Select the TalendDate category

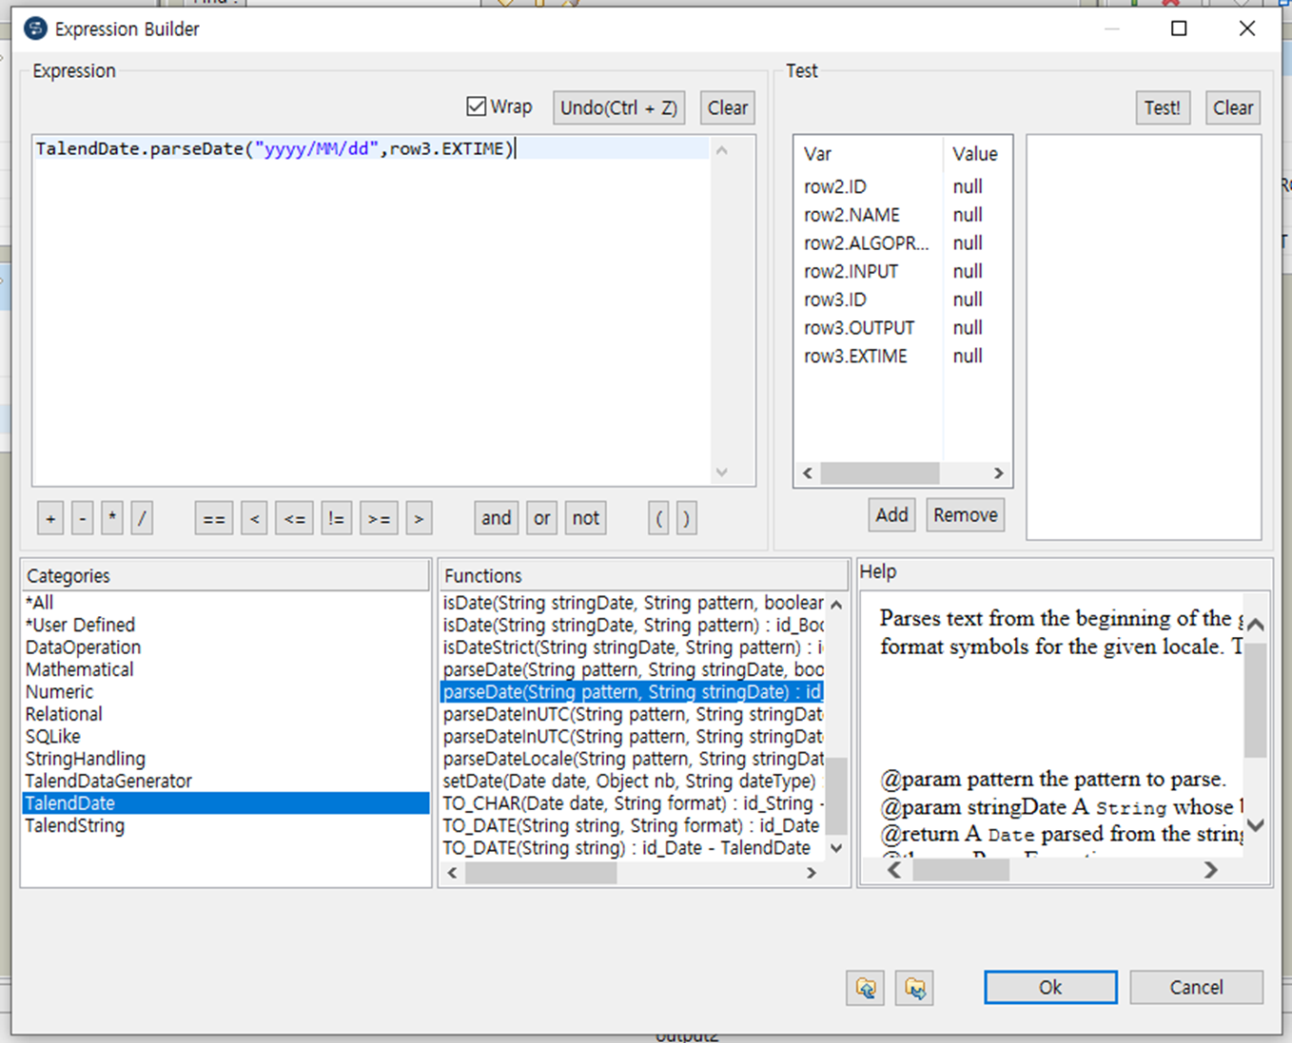click(x=225, y=803)
